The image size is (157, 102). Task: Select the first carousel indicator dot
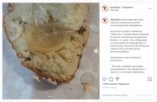49,96
